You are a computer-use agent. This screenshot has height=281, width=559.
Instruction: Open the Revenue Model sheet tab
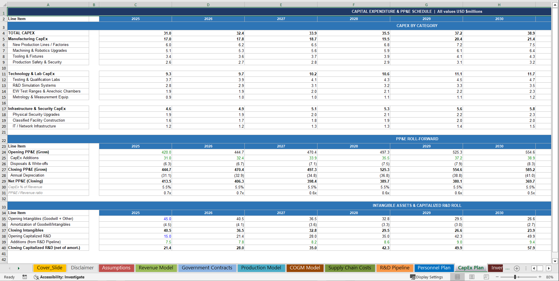[156, 268]
